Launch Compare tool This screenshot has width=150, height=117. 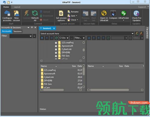coord(113,15)
